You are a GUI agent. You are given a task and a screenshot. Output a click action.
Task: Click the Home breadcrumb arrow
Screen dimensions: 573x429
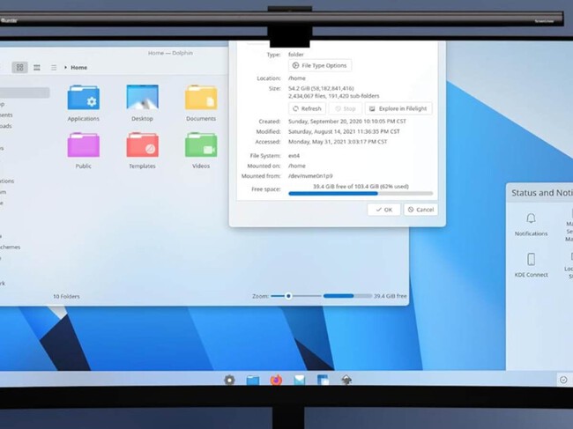point(66,67)
